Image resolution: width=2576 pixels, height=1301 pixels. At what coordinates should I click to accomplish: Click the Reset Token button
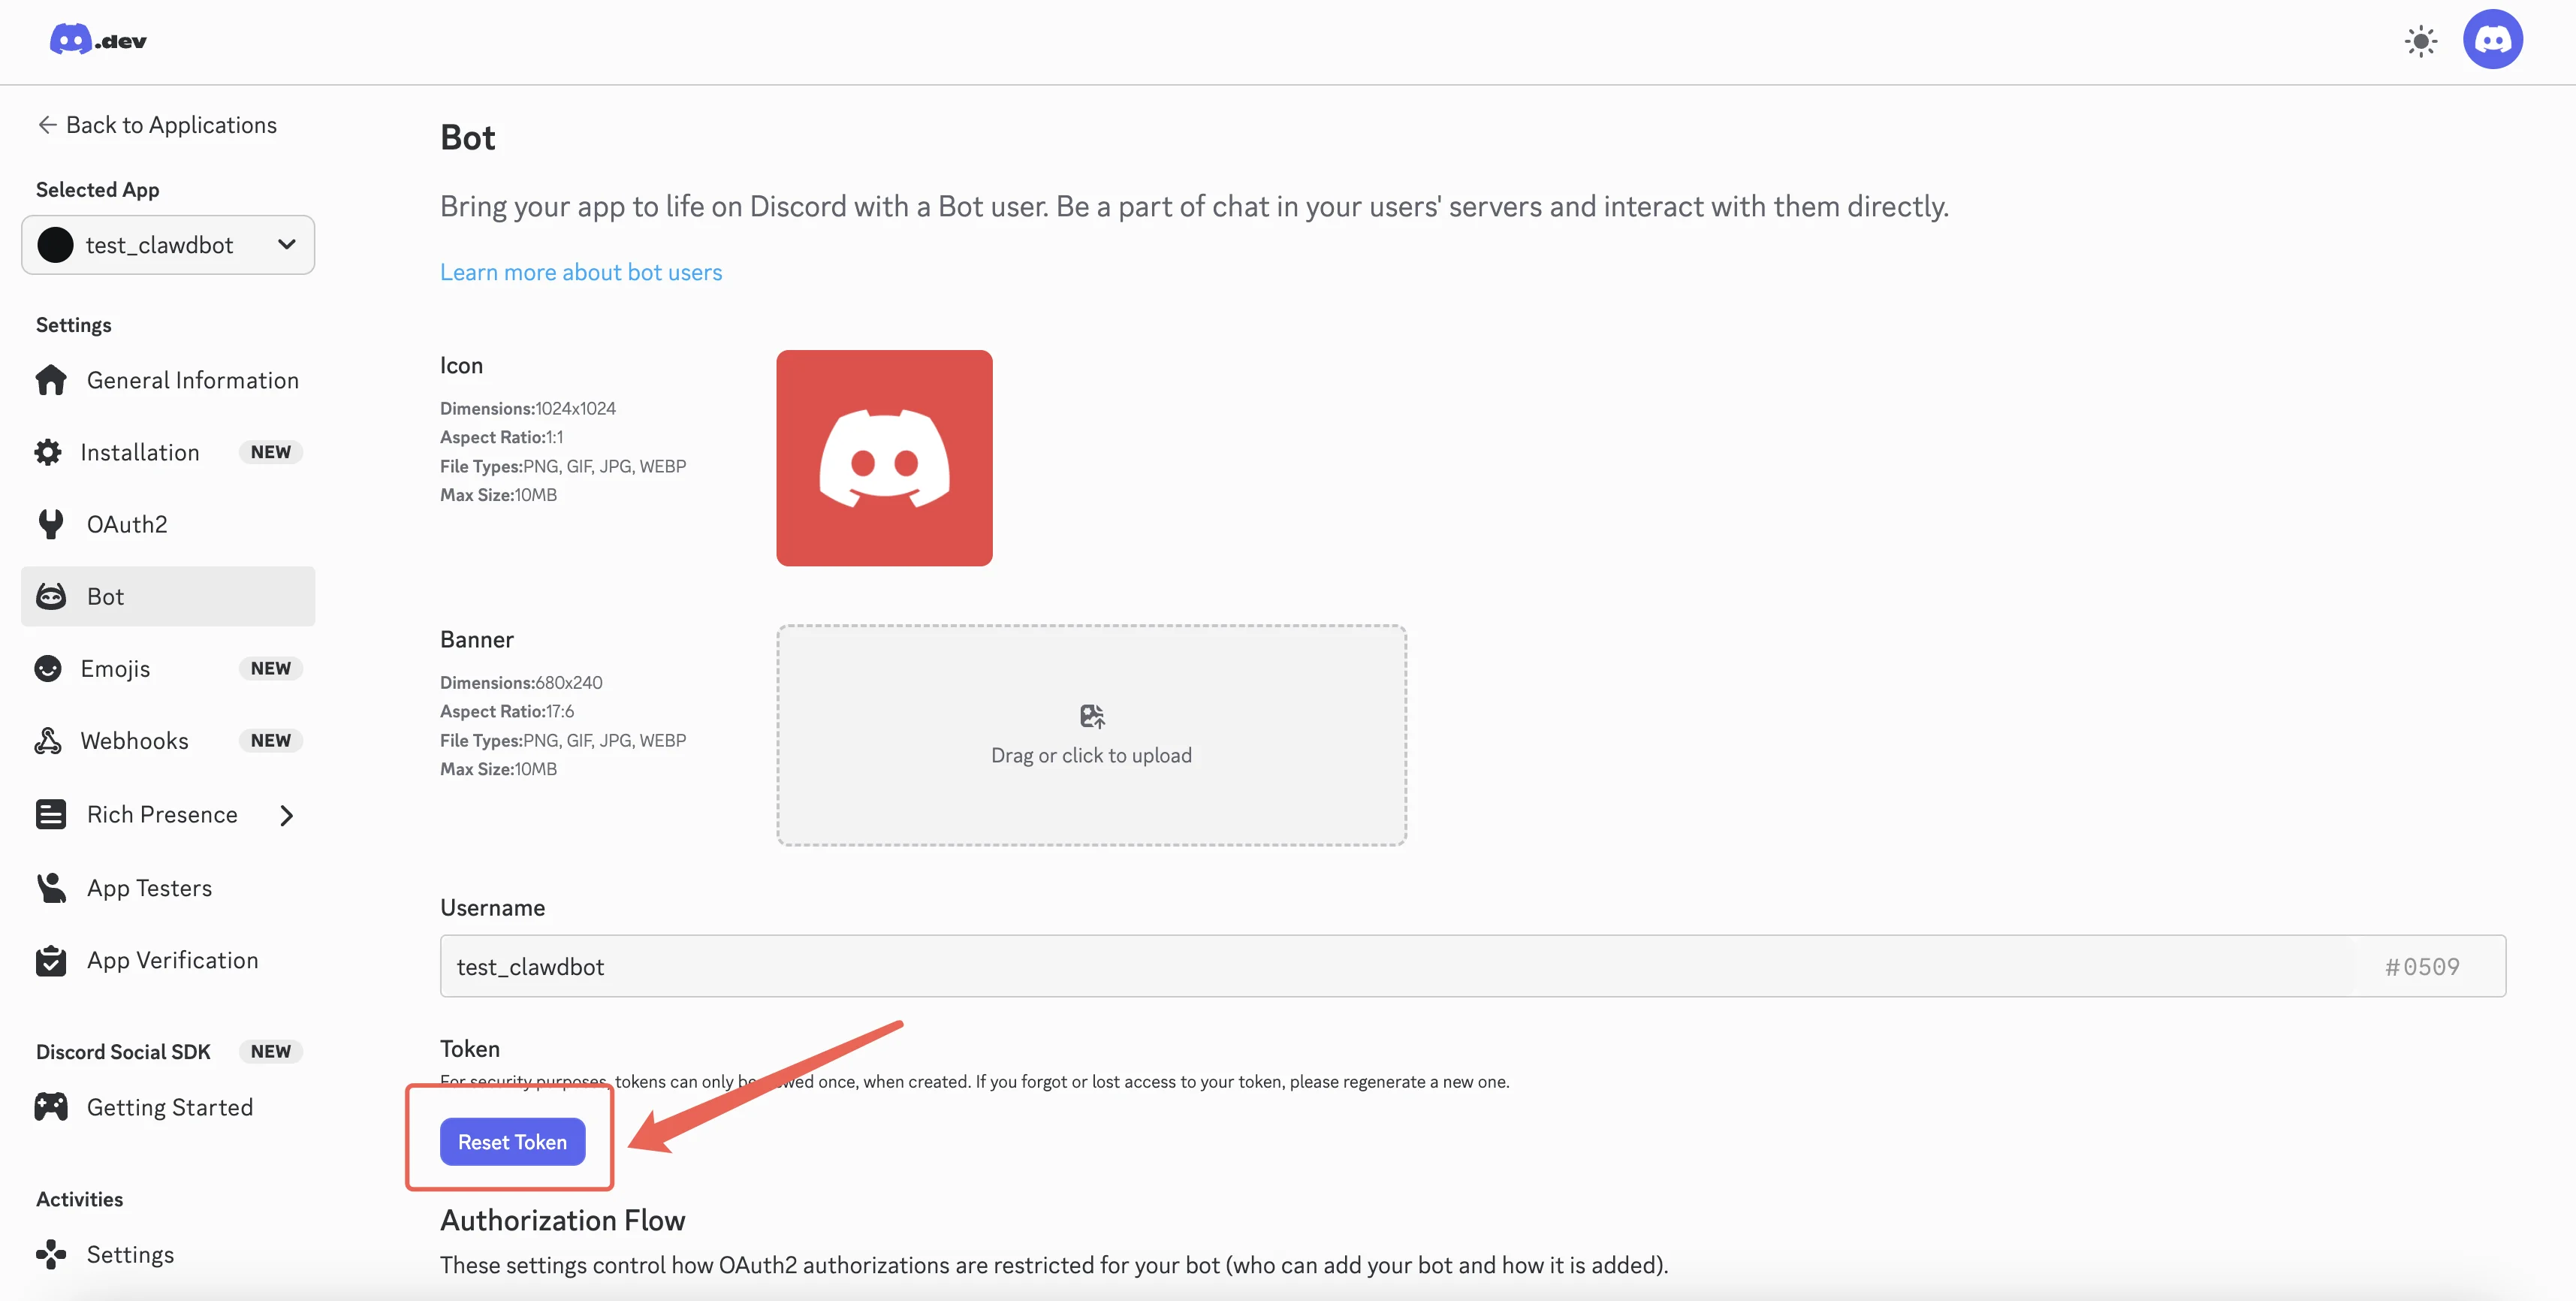[512, 1141]
